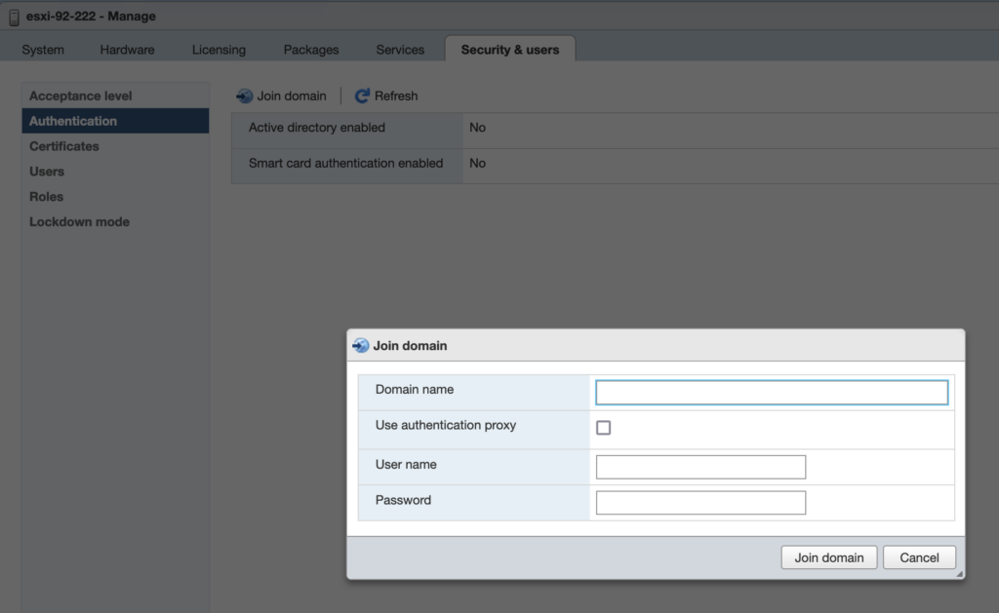Enable the Use authentication proxy checkbox
This screenshot has height=613, width=999.
(x=603, y=428)
